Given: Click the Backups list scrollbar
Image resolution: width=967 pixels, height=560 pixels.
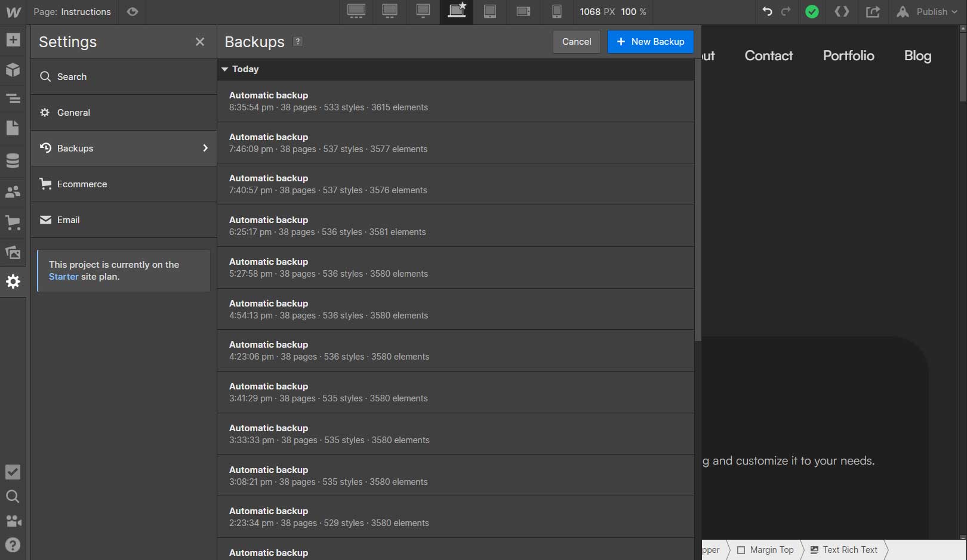Looking at the screenshot, I should coord(698,200).
